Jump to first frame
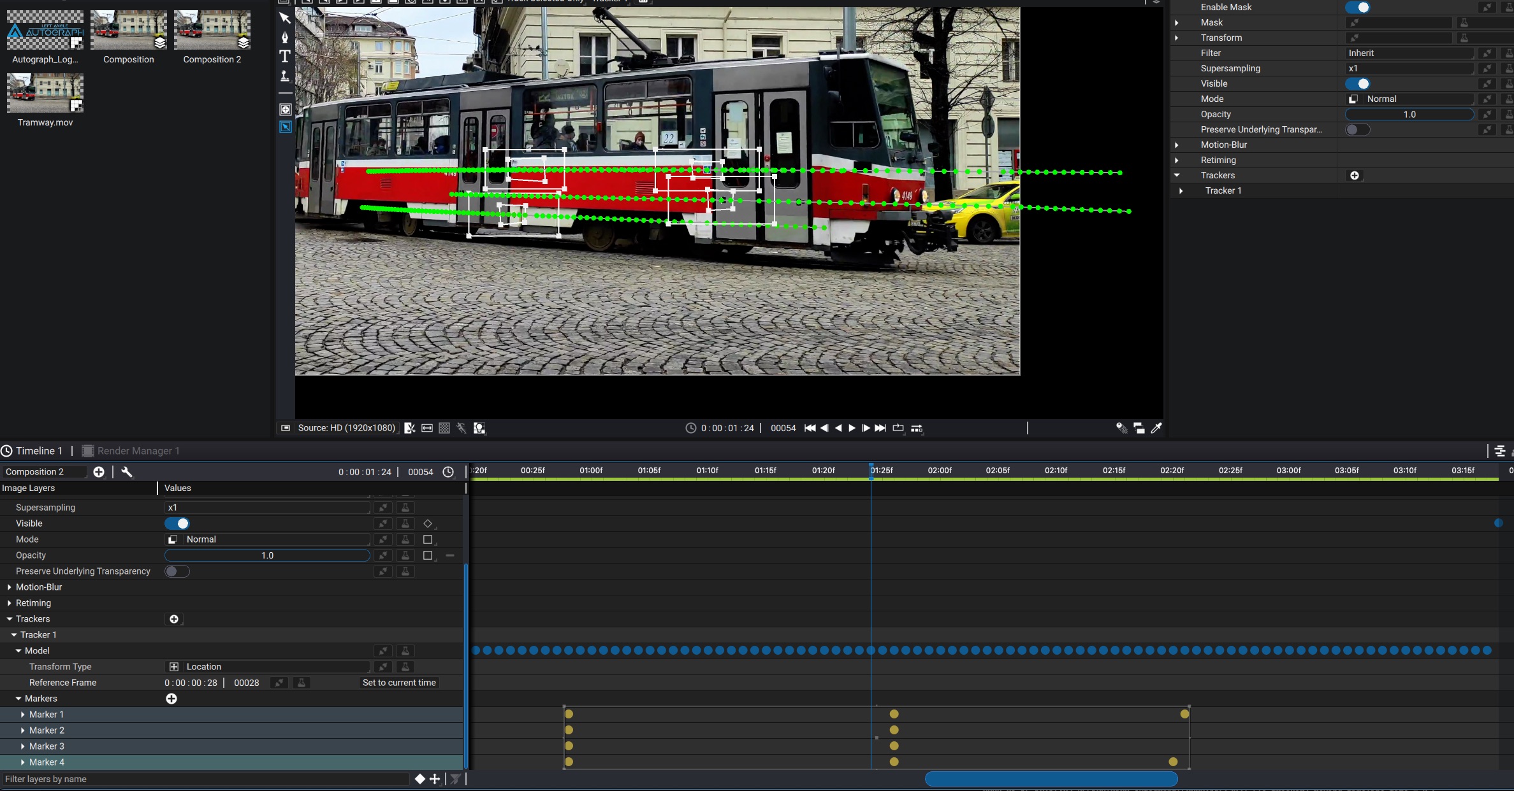1514x791 pixels. [810, 428]
